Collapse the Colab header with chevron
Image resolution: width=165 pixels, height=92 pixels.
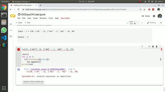(161, 23)
